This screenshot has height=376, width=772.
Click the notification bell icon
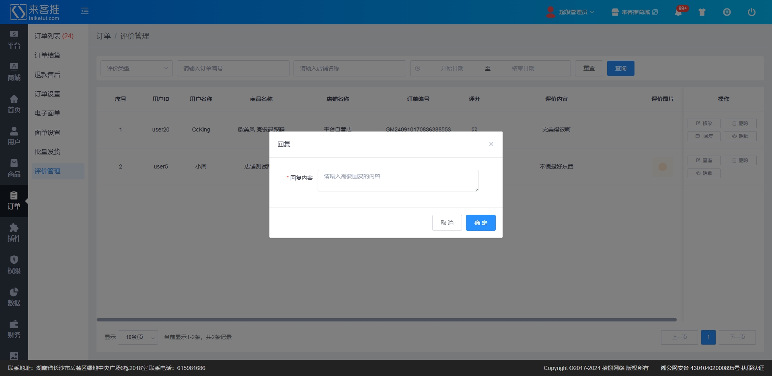678,12
